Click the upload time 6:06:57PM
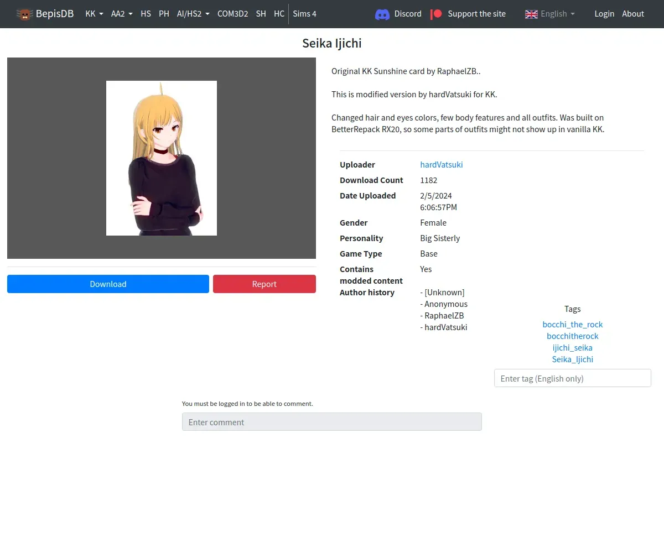This screenshot has width=664, height=553. tap(439, 207)
